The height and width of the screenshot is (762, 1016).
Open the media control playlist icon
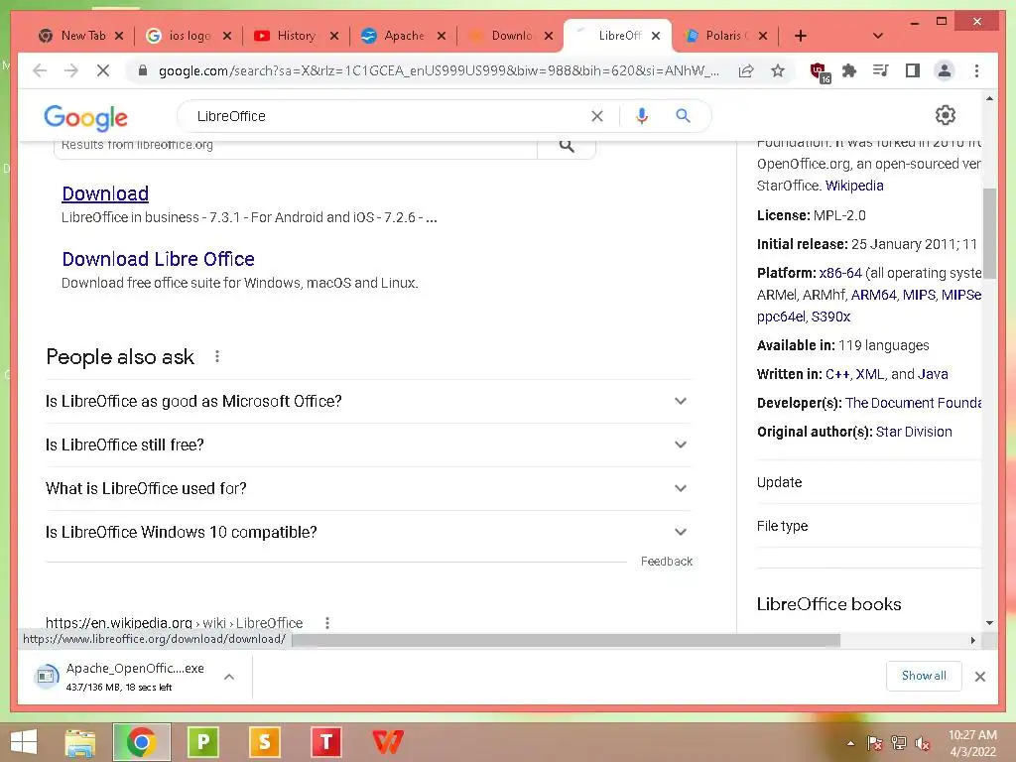(881, 70)
